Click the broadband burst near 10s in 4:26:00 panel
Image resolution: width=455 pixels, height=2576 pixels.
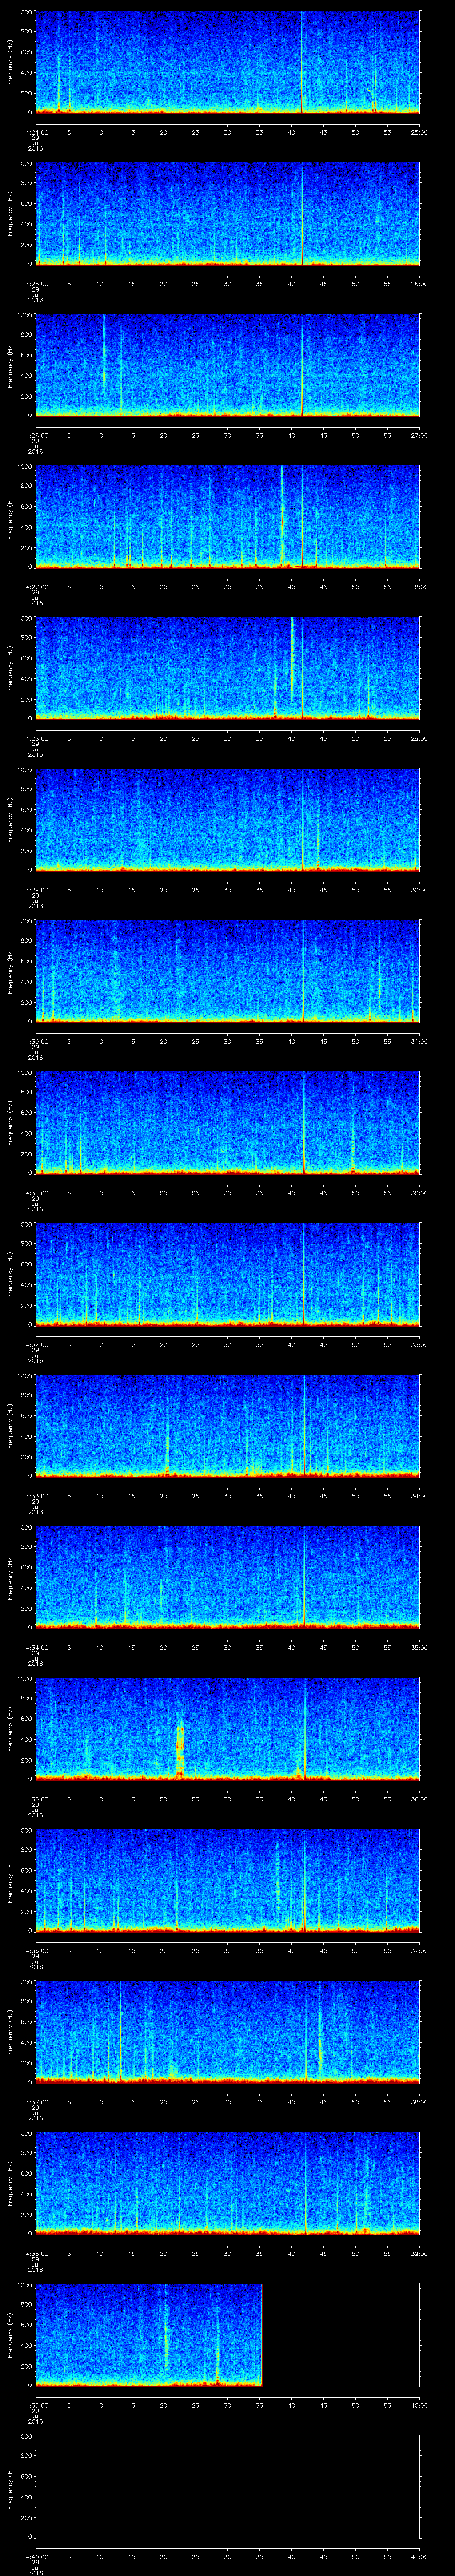click(x=104, y=352)
